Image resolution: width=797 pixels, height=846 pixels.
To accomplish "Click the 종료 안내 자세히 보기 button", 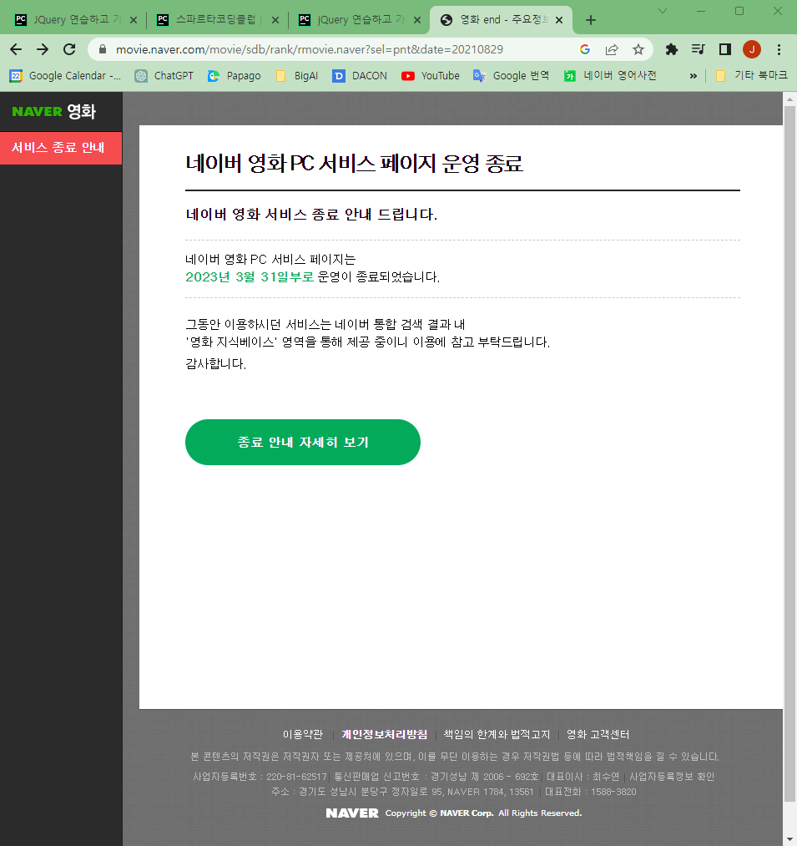I will (x=302, y=442).
